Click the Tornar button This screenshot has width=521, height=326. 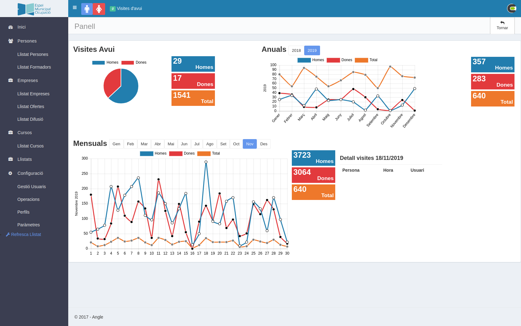click(x=502, y=25)
